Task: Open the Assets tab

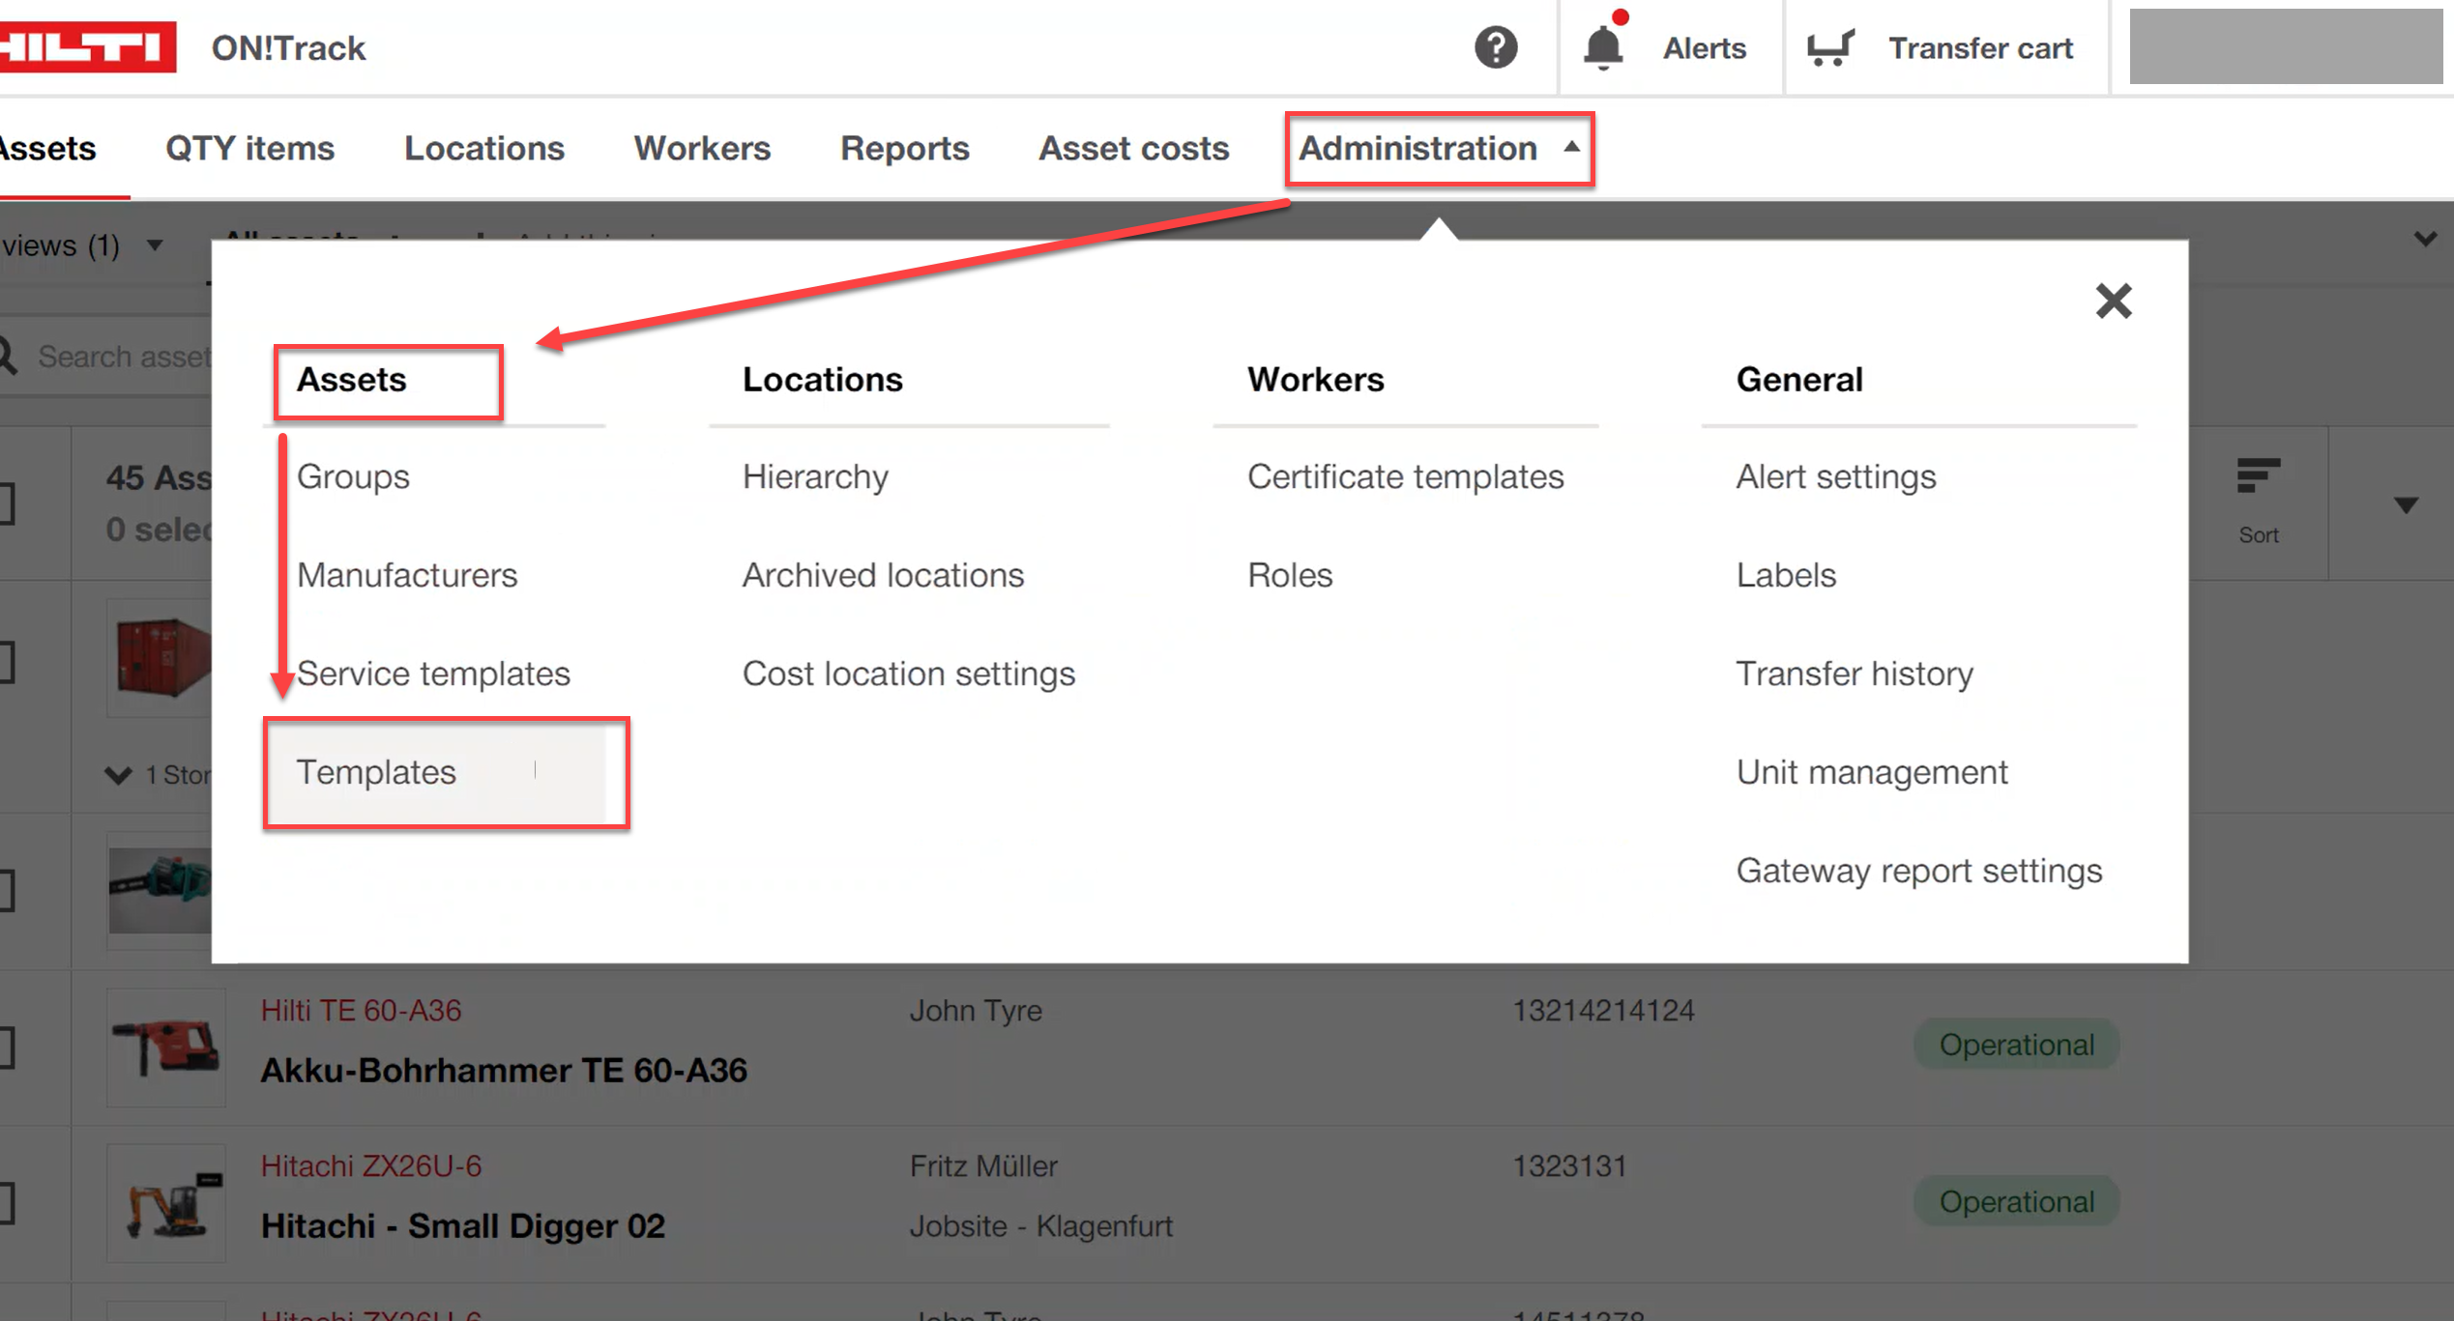Action: pyautogui.click(x=48, y=148)
